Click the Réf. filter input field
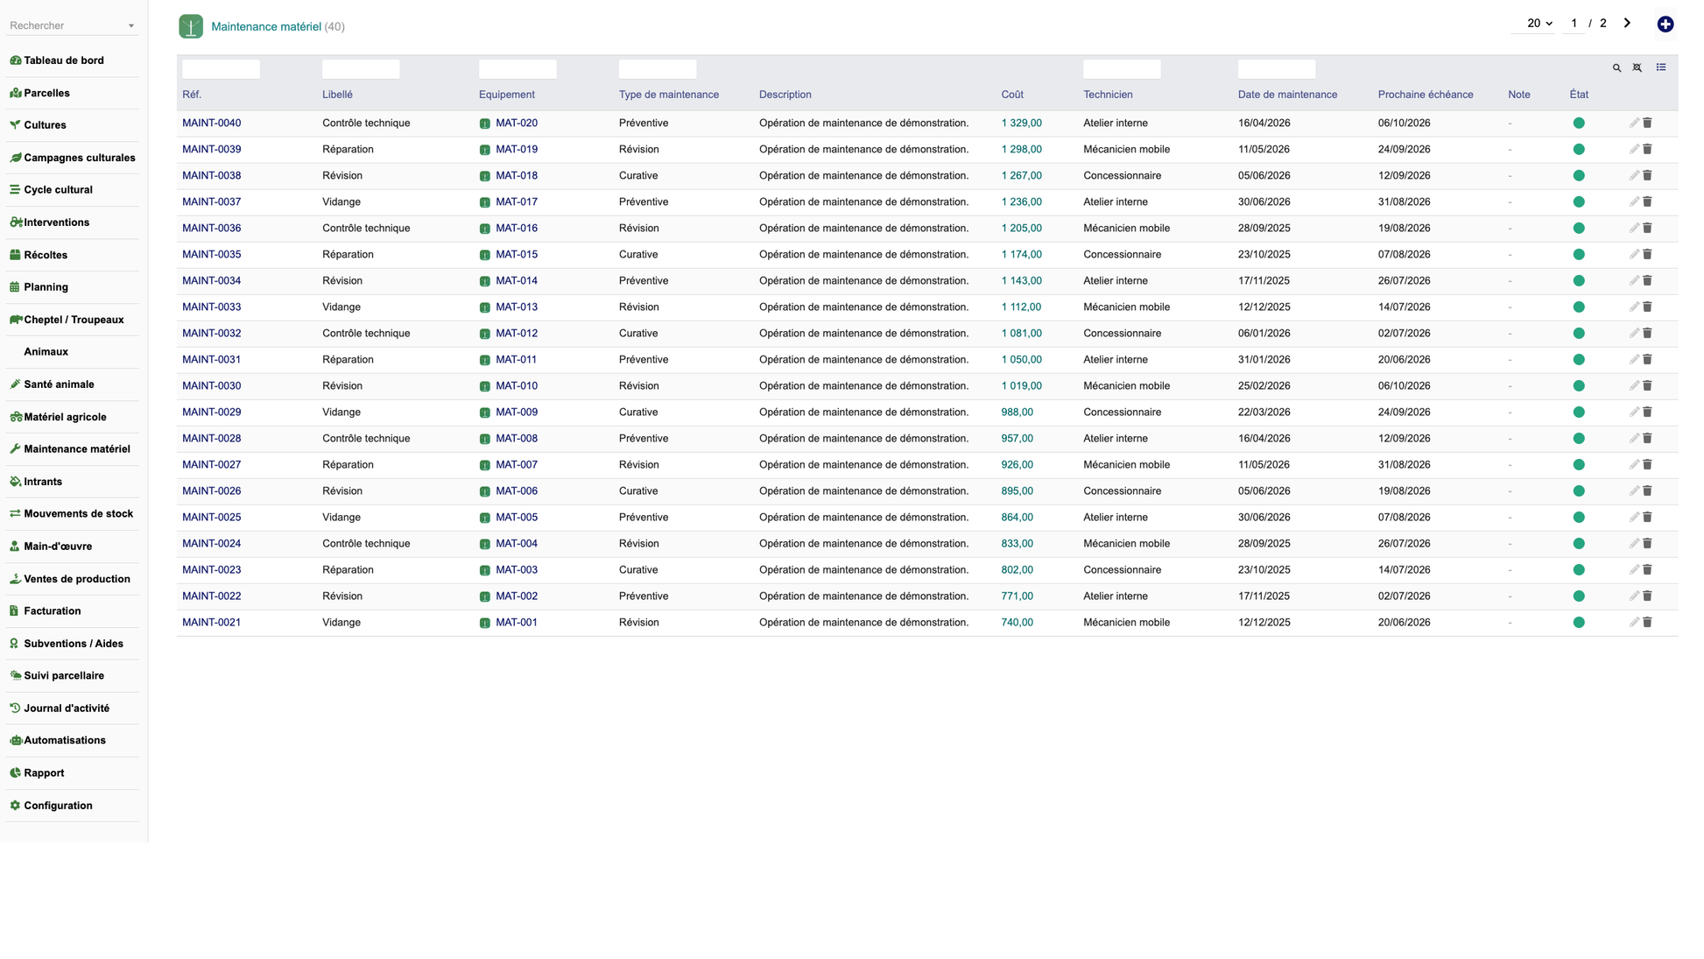Screen dimensions: 1704x959 (x=221, y=68)
